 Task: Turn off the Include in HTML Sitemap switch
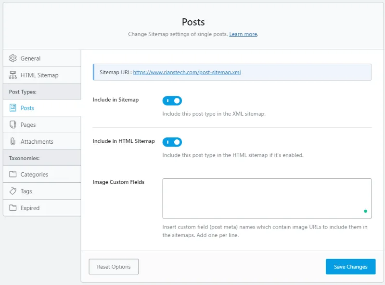(172, 142)
